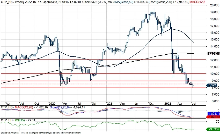The width and height of the screenshot is (220, 134).
Task: Click the 19,000 price axis label
Action: coord(214,12)
